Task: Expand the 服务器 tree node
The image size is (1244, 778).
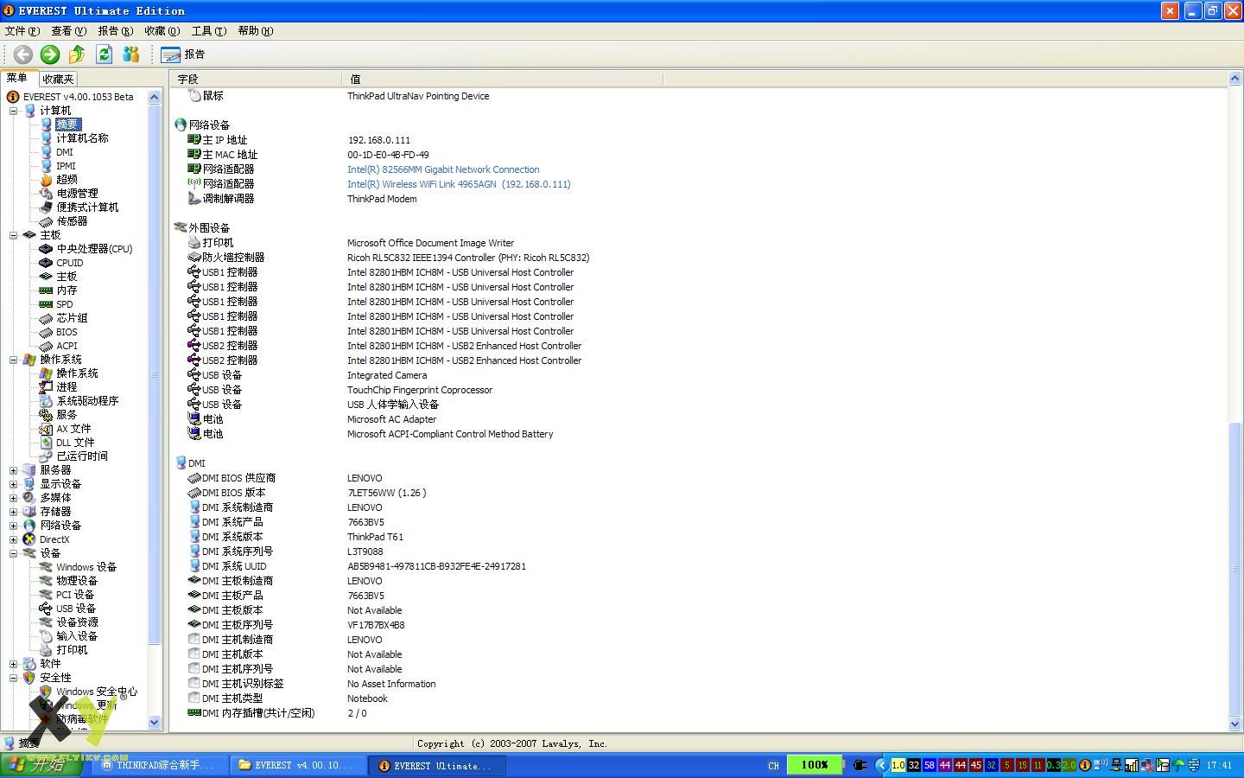Action: point(14,470)
